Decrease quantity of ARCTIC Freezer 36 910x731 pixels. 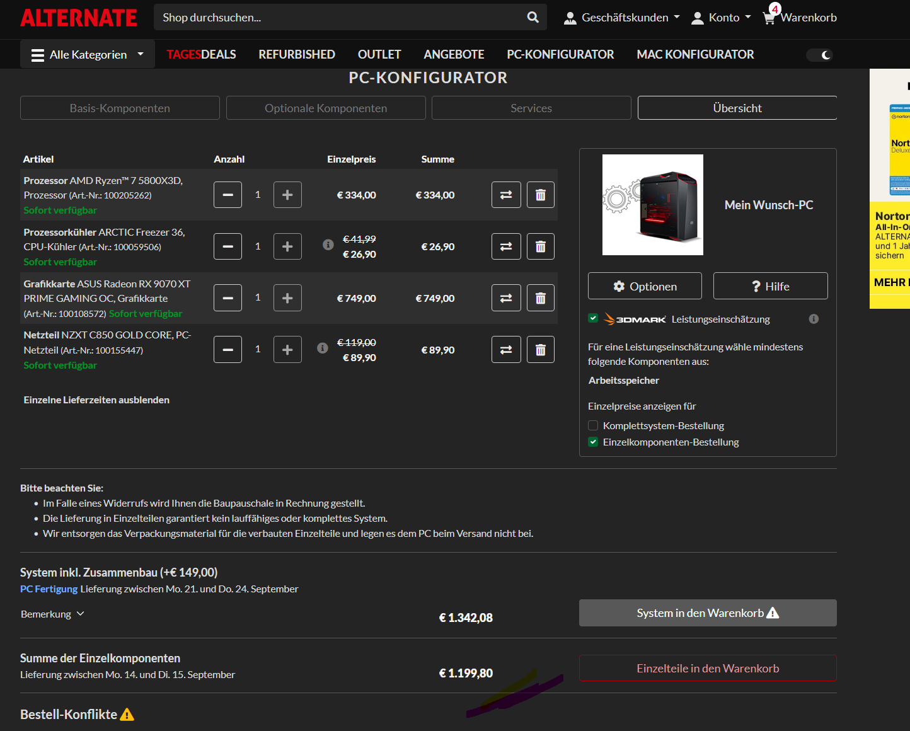click(227, 246)
